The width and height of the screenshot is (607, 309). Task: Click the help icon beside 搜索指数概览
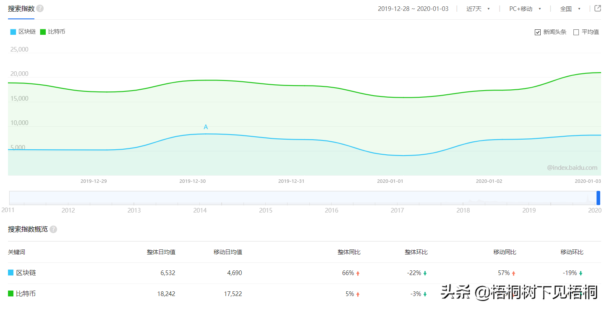coord(53,229)
